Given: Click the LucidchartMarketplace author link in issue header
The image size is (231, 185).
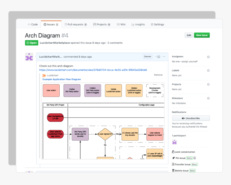Looking at the screenshot, I should coord(55,43).
